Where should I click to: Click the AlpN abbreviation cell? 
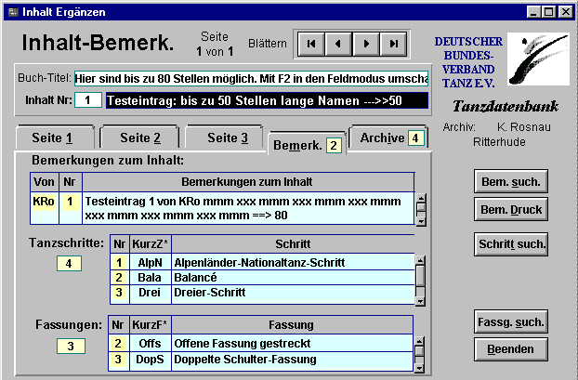[150, 262]
